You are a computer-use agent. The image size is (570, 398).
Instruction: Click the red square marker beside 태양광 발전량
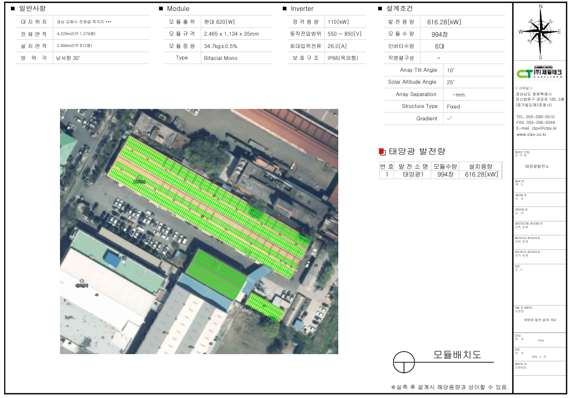click(382, 151)
